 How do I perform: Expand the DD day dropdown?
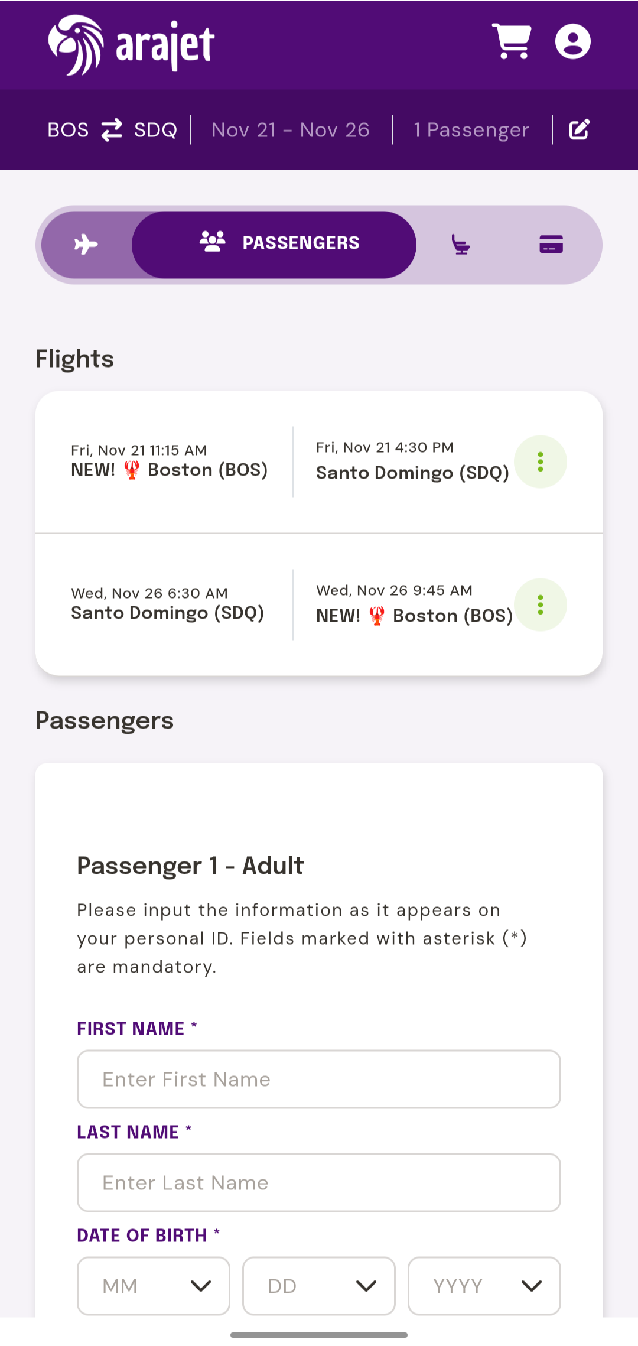[x=319, y=1286]
